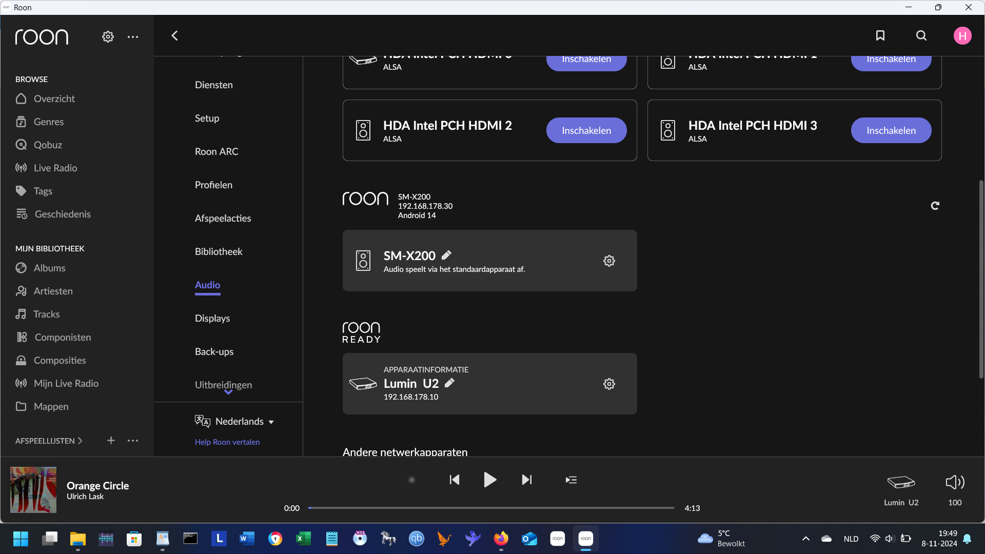Open language dropdown Nederlands
Image resolution: width=985 pixels, height=554 pixels.
[234, 421]
